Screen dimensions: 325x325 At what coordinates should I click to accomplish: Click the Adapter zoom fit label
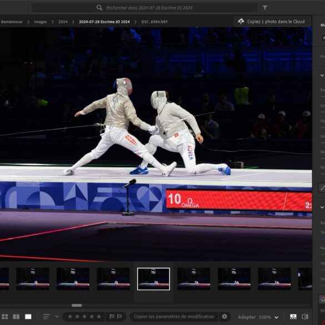coord(247,317)
